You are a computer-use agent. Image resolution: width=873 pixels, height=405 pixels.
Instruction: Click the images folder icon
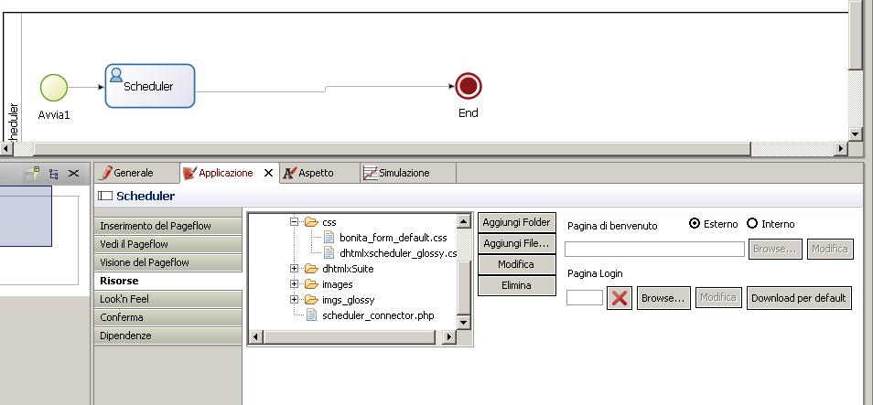pos(310,284)
